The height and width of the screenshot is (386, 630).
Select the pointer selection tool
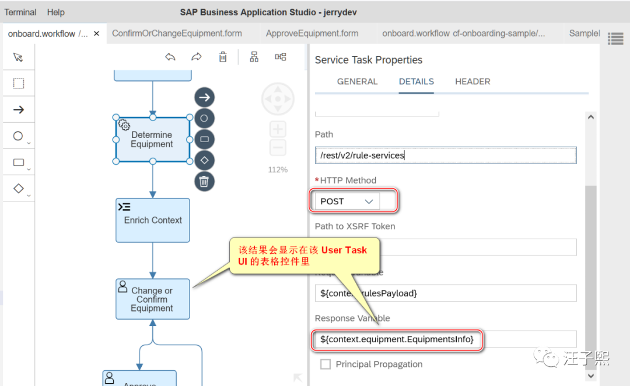(18, 57)
